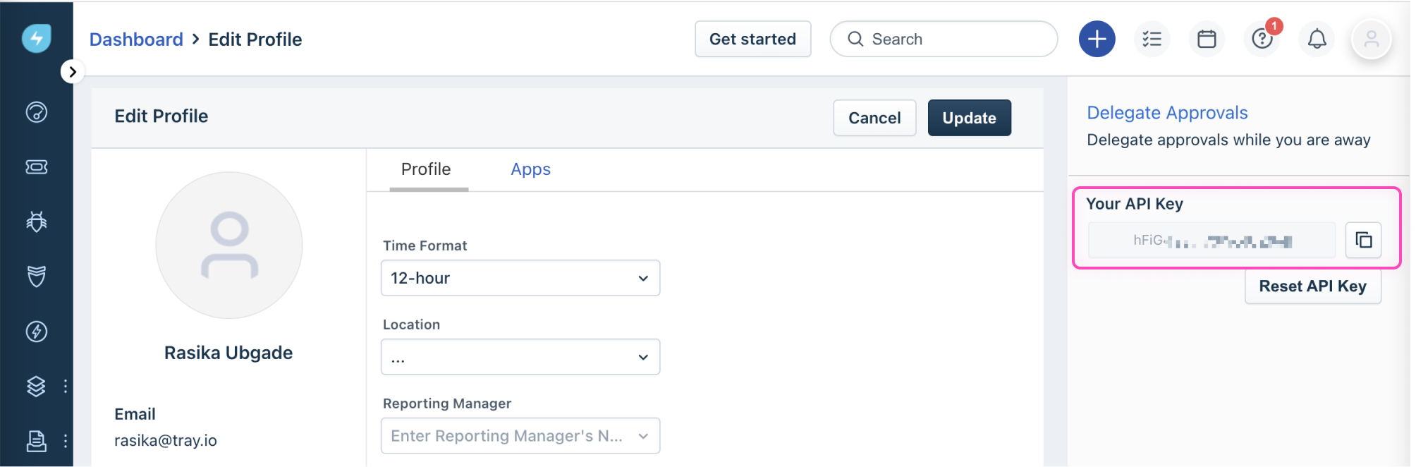Select the ticket icon in the sidebar

(36, 167)
